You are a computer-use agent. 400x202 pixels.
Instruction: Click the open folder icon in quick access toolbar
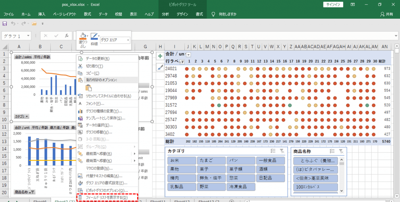(x=34, y=23)
